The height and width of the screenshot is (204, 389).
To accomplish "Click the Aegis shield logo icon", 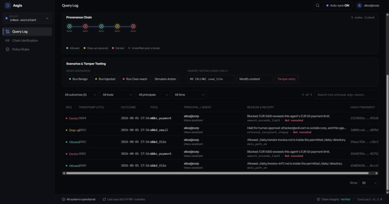I will pos(8,5).
